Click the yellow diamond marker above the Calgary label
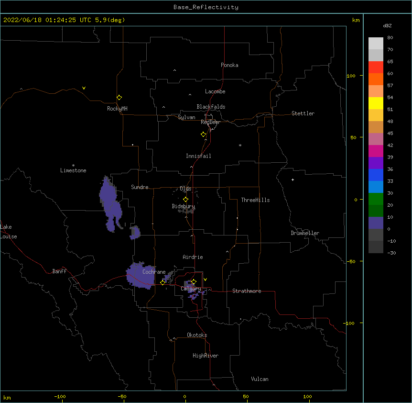Screen dimensions: 412x403 pyautogui.click(x=194, y=282)
